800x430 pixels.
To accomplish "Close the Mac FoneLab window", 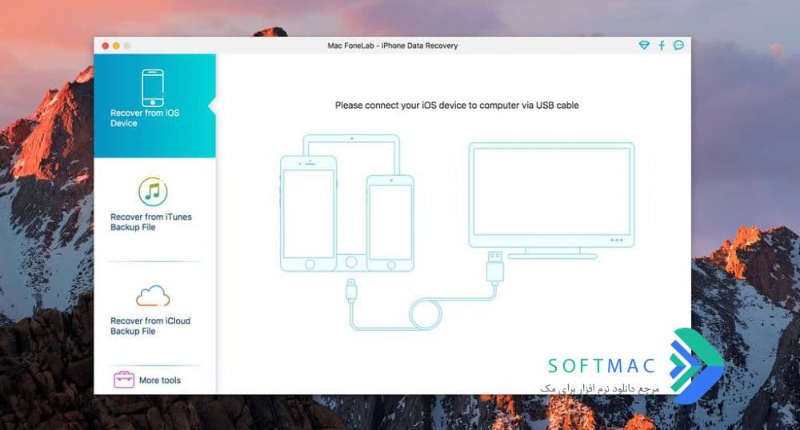I will [105, 46].
